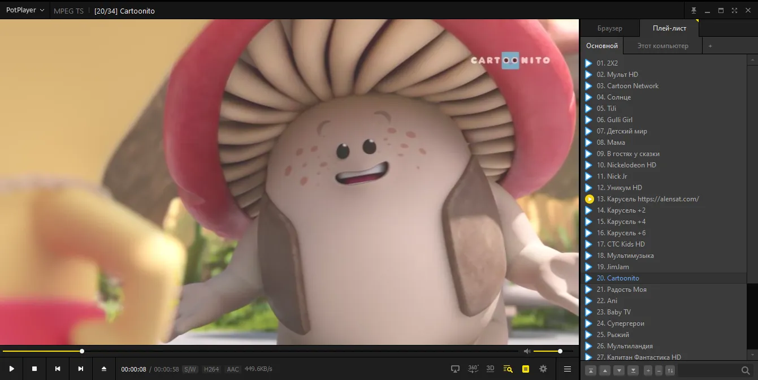Select 15. Карусель +4 channel

point(664,222)
